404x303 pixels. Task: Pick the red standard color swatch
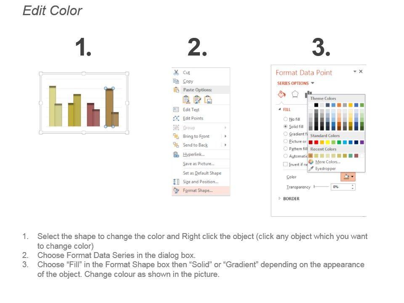316,142
